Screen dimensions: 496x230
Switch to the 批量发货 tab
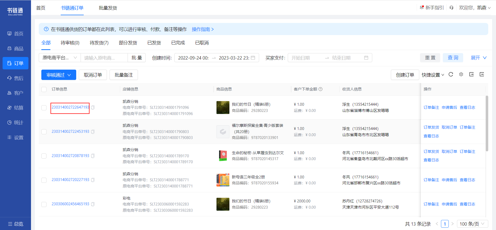click(108, 8)
